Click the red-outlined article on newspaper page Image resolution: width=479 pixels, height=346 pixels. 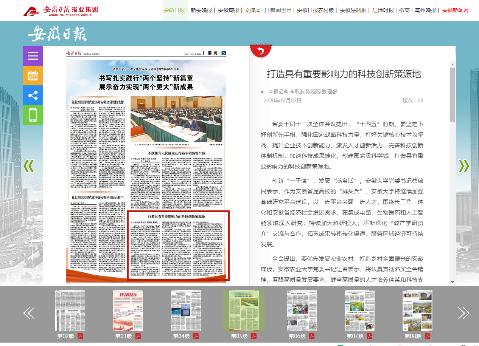pos(178,246)
